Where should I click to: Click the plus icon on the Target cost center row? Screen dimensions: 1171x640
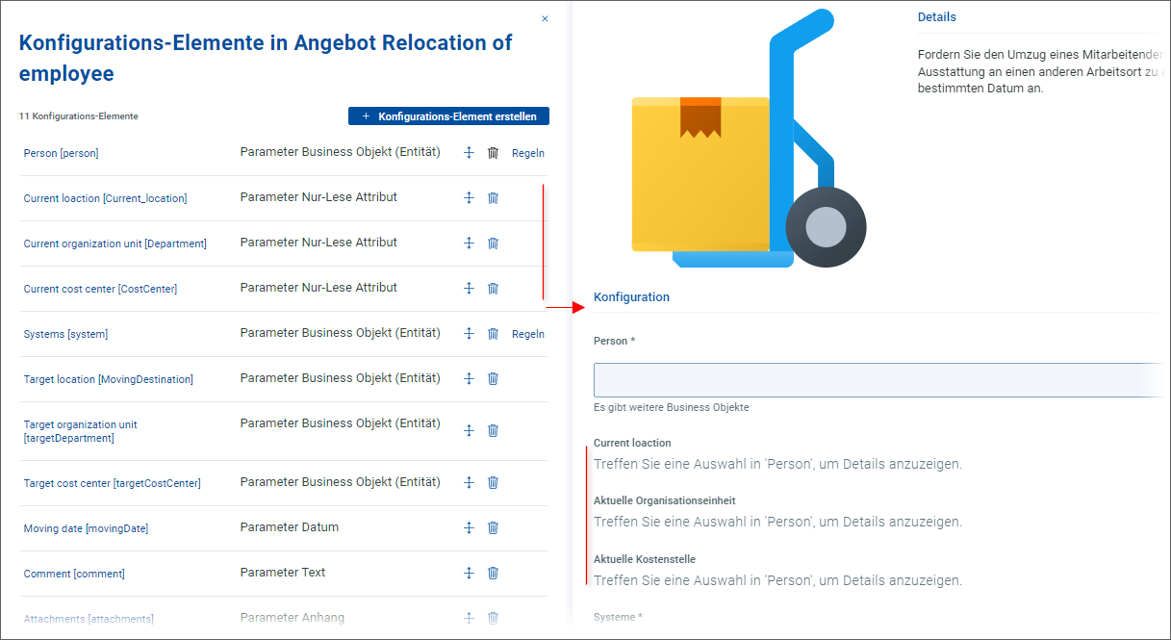tap(469, 482)
